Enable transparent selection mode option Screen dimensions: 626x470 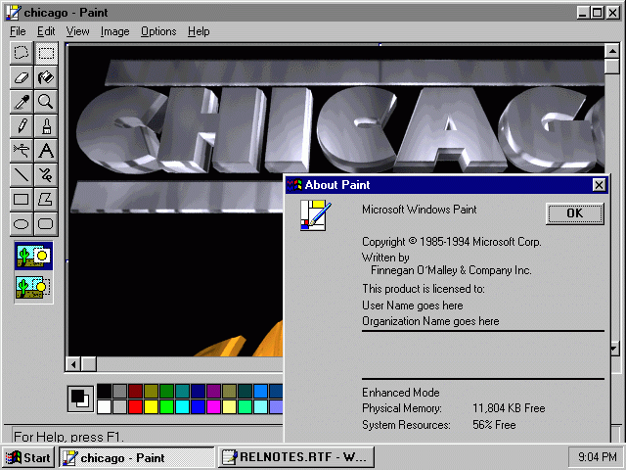[33, 287]
